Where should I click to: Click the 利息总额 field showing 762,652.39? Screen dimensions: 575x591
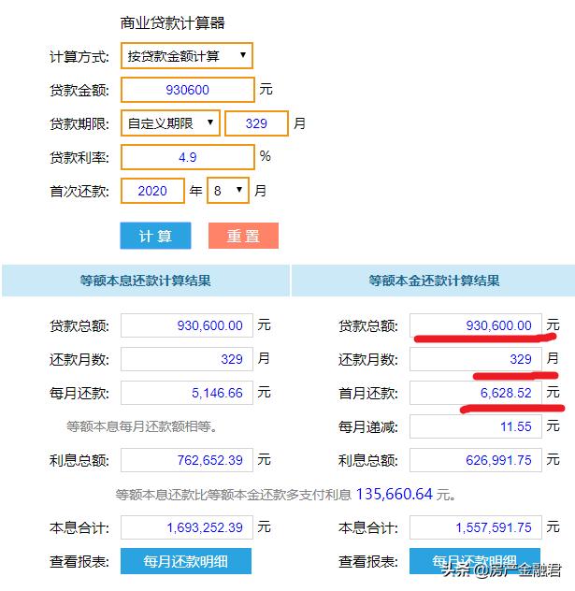(186, 460)
